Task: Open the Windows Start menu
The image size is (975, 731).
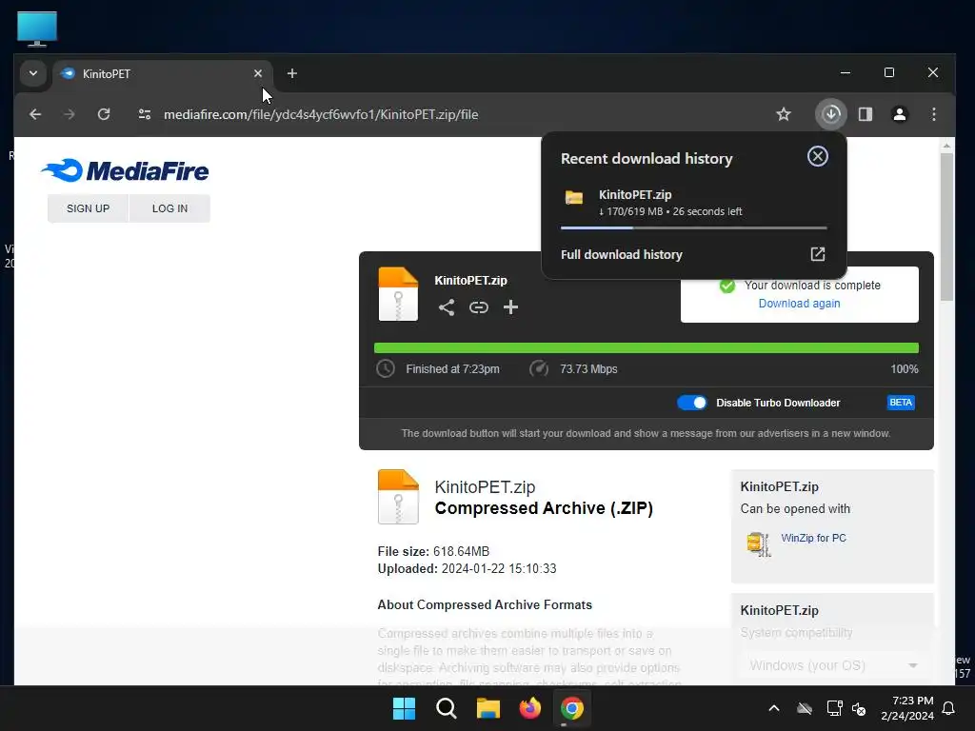Action: click(404, 708)
